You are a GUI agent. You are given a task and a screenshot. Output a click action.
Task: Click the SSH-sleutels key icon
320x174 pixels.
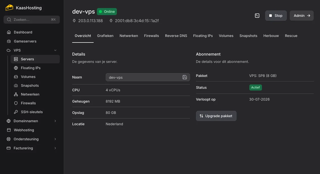16,112
